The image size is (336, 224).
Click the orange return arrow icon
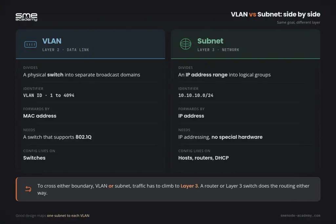[x=28, y=189]
